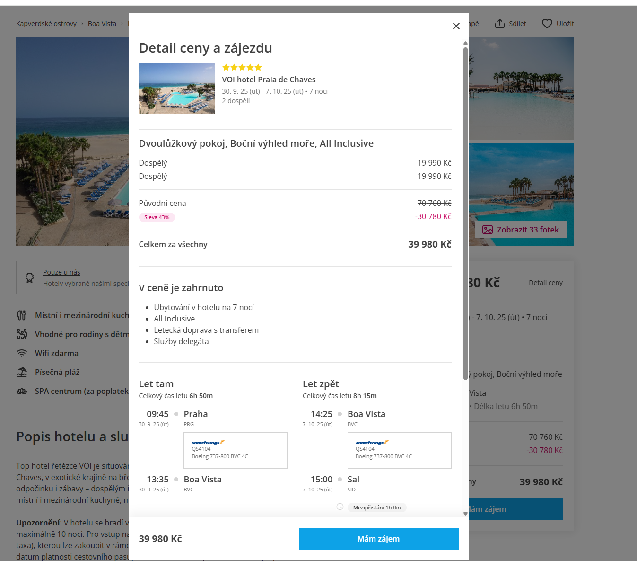Open the Kapverdské ostrovy breadcrumb
The height and width of the screenshot is (561, 637).
click(46, 24)
